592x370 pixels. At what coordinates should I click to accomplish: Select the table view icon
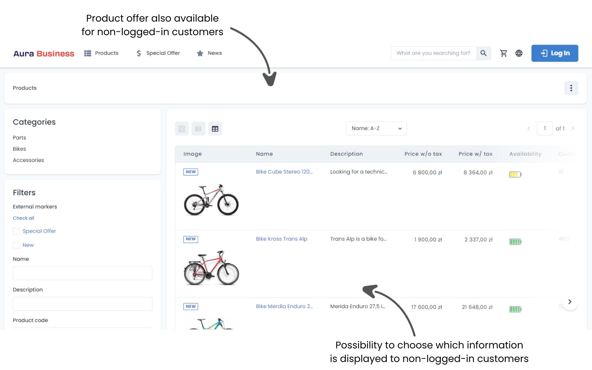215,129
